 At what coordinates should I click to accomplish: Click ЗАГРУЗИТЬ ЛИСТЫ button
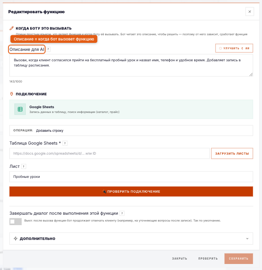(232, 153)
